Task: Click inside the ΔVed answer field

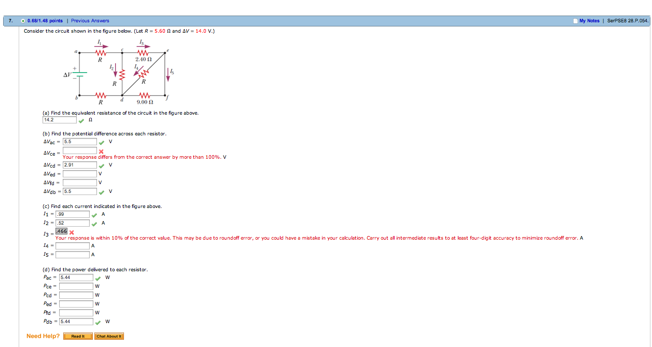Action: (80, 174)
